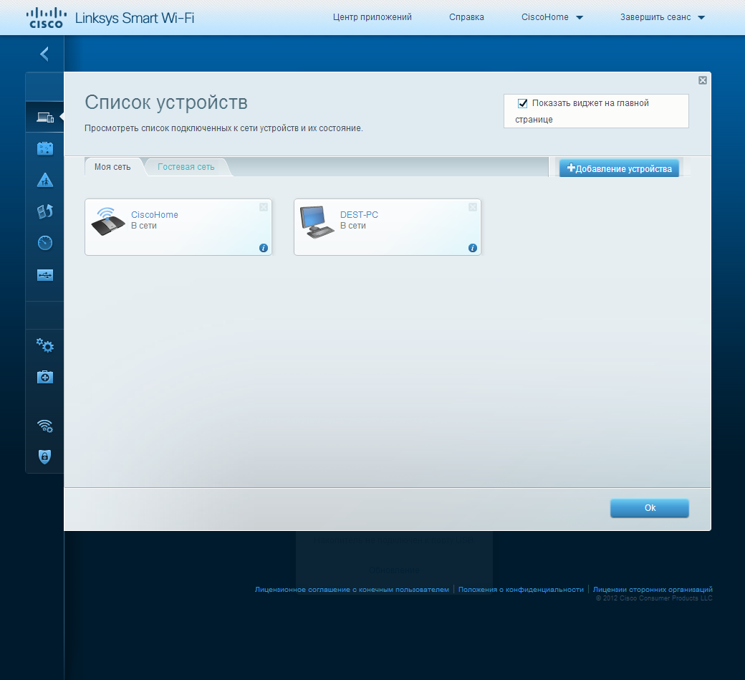
Task: Open Справка in top menu
Action: coord(466,17)
